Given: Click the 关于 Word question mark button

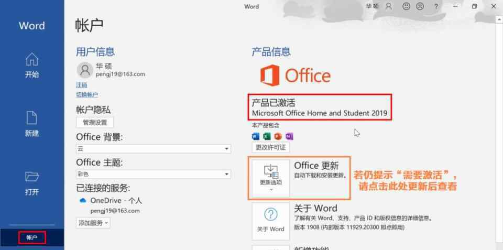Looking at the screenshot, I should tap(271, 221).
